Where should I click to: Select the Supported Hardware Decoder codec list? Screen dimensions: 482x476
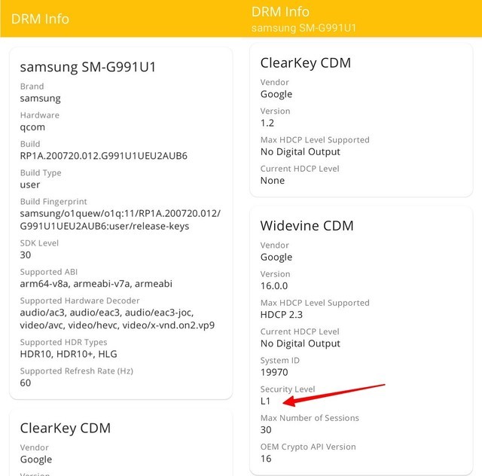point(117,319)
